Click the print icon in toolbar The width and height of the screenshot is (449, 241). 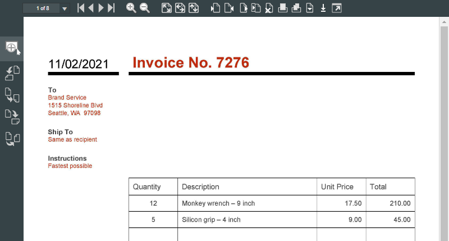click(x=283, y=8)
